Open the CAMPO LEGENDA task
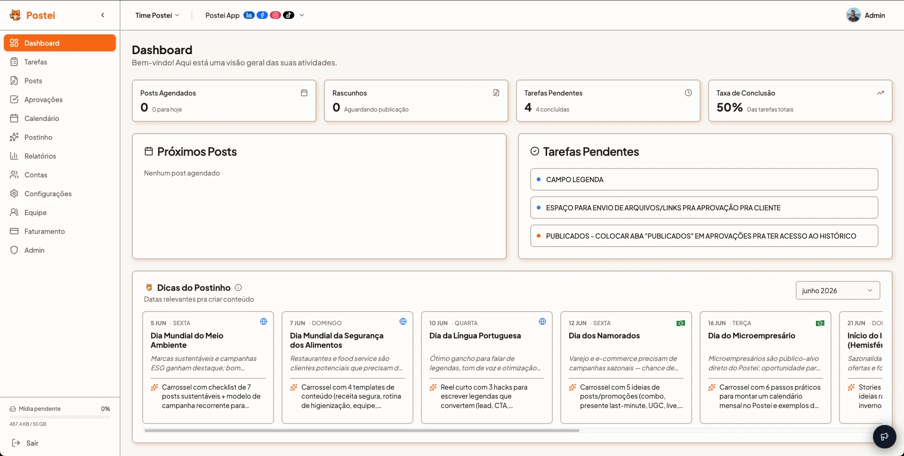 704,179
